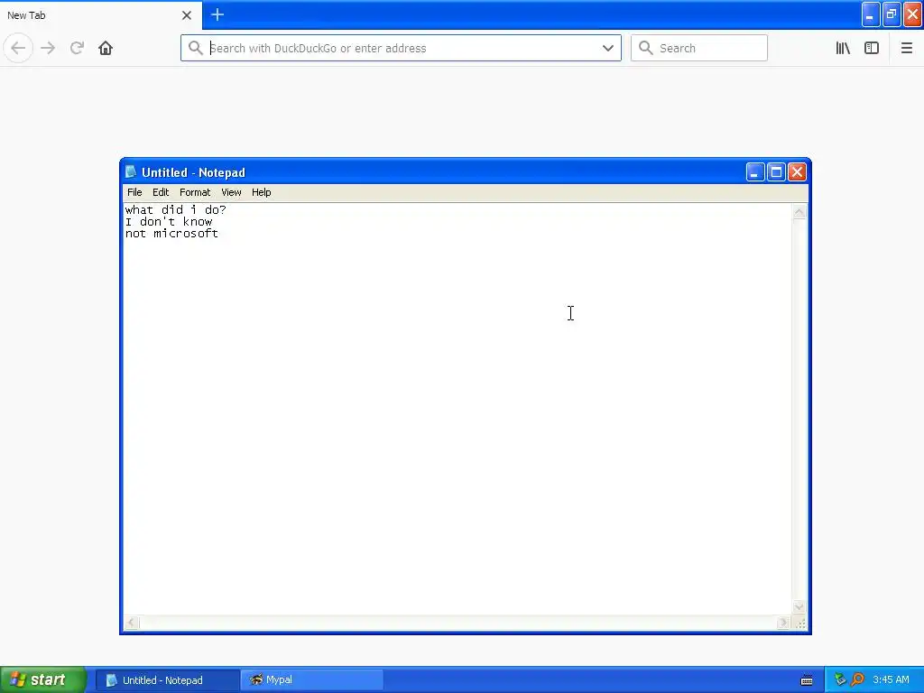Open the Windows start button
Viewport: 924px width, 693px height.
click(43, 679)
